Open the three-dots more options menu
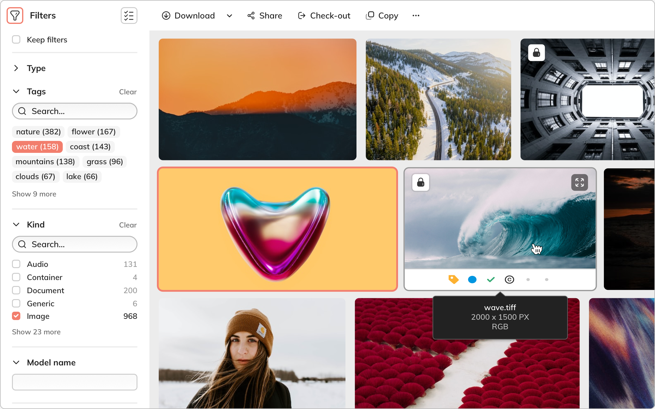Viewport: 655px width, 409px height. point(416,16)
